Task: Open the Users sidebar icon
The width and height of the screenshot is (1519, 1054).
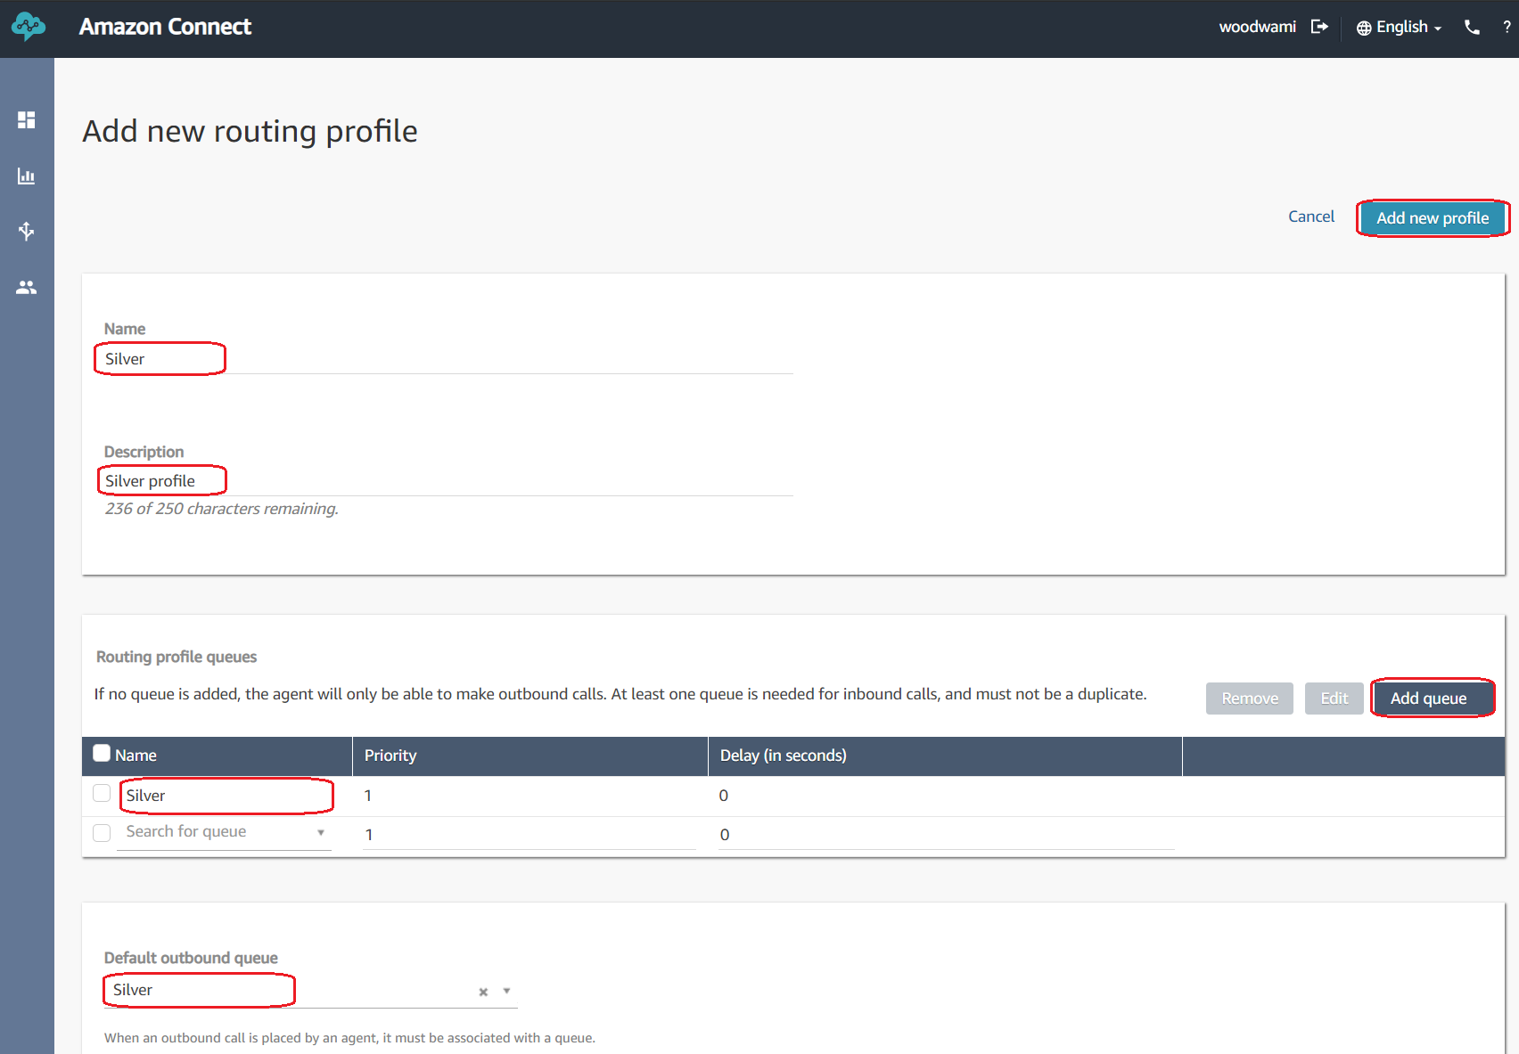Action: (x=27, y=287)
